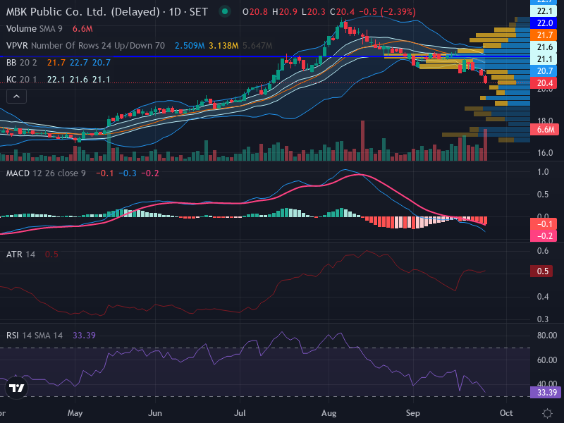Click the 33.39 RSI axis label
This screenshot has height=423, width=564.
pos(546,392)
